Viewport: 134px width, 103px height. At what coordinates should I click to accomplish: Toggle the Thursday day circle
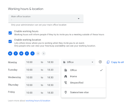click(27, 53)
